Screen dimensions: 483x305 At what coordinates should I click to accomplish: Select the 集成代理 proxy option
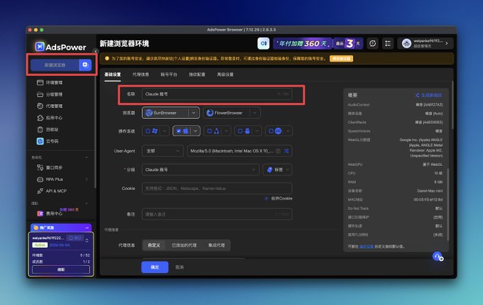216,245
